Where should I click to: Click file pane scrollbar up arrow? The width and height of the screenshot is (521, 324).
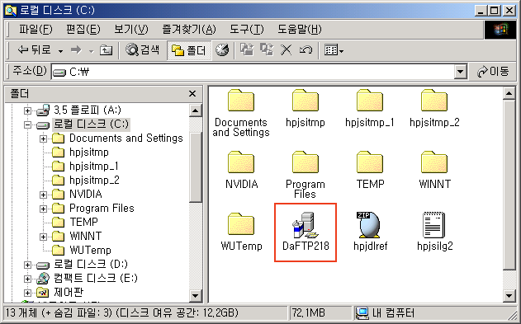pos(509,94)
